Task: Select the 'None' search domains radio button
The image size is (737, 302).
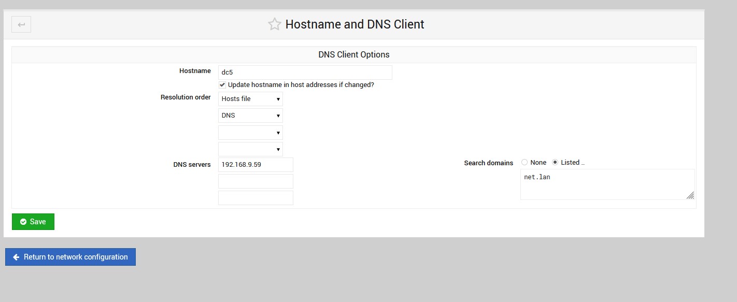Action: pyautogui.click(x=525, y=163)
